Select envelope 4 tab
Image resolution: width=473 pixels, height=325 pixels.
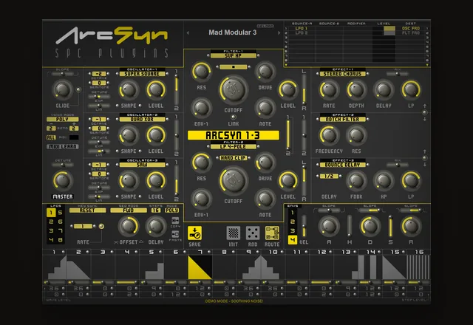293,240
